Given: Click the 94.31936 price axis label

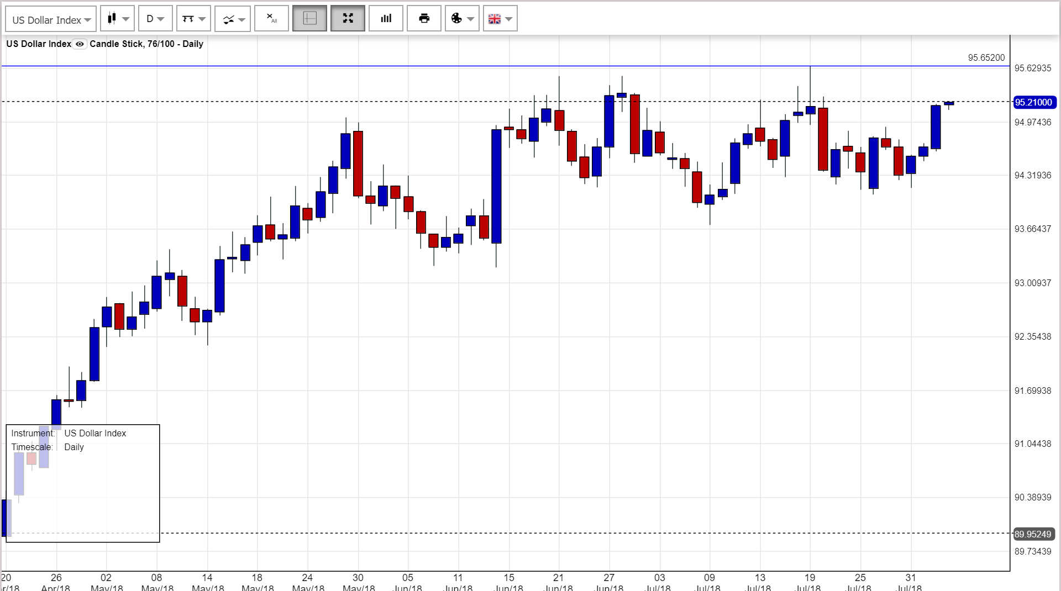Looking at the screenshot, I should (x=1033, y=175).
